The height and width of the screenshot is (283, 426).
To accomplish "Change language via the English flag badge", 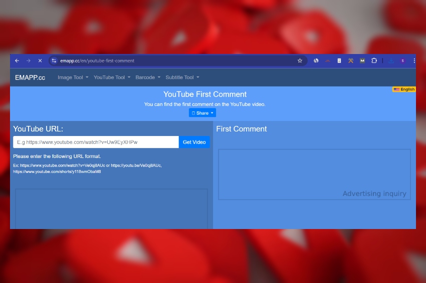I will click(x=404, y=89).
